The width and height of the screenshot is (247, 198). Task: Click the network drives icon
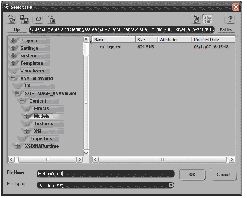click(24, 19)
